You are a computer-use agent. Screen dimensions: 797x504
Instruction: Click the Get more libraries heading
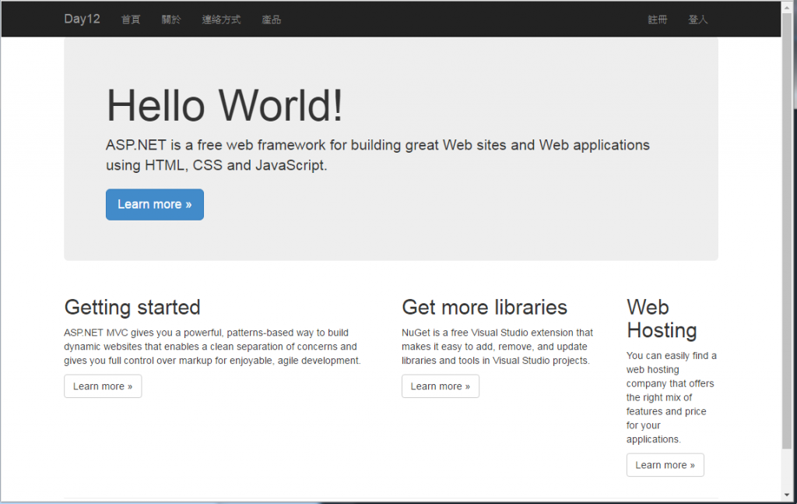484,307
